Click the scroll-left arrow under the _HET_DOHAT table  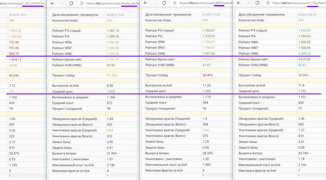(x=10, y=176)
